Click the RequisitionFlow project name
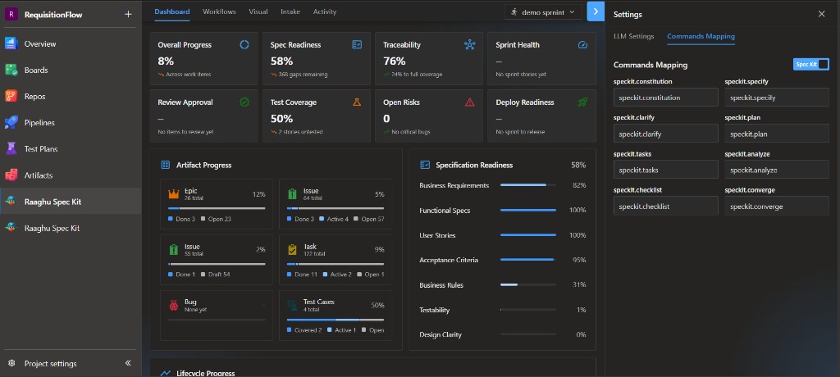 [x=53, y=15]
